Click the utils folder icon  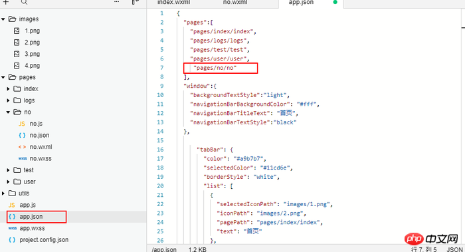pyautogui.click(x=12, y=193)
